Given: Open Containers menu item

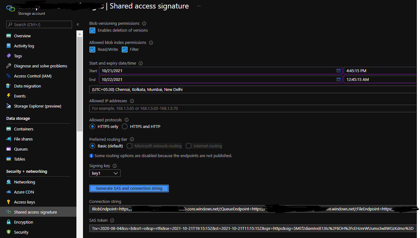Looking at the screenshot, I should [23, 129].
